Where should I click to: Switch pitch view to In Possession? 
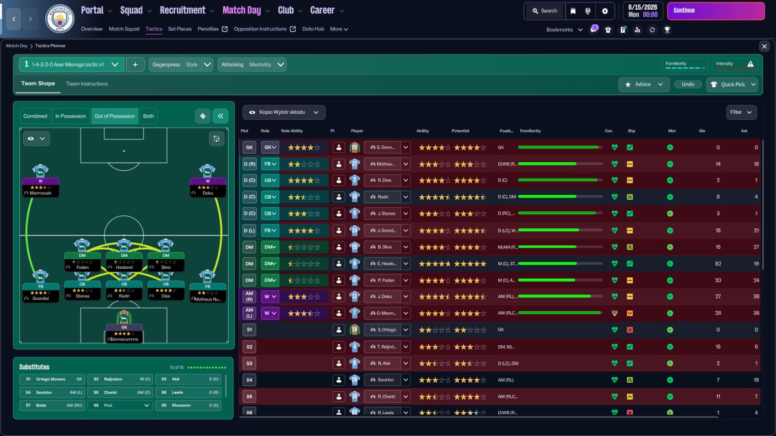(71, 116)
